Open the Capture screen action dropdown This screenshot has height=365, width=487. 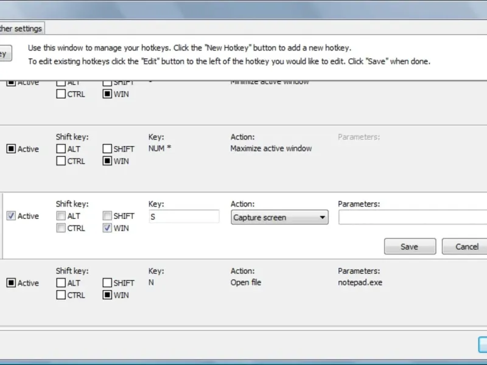279,217
